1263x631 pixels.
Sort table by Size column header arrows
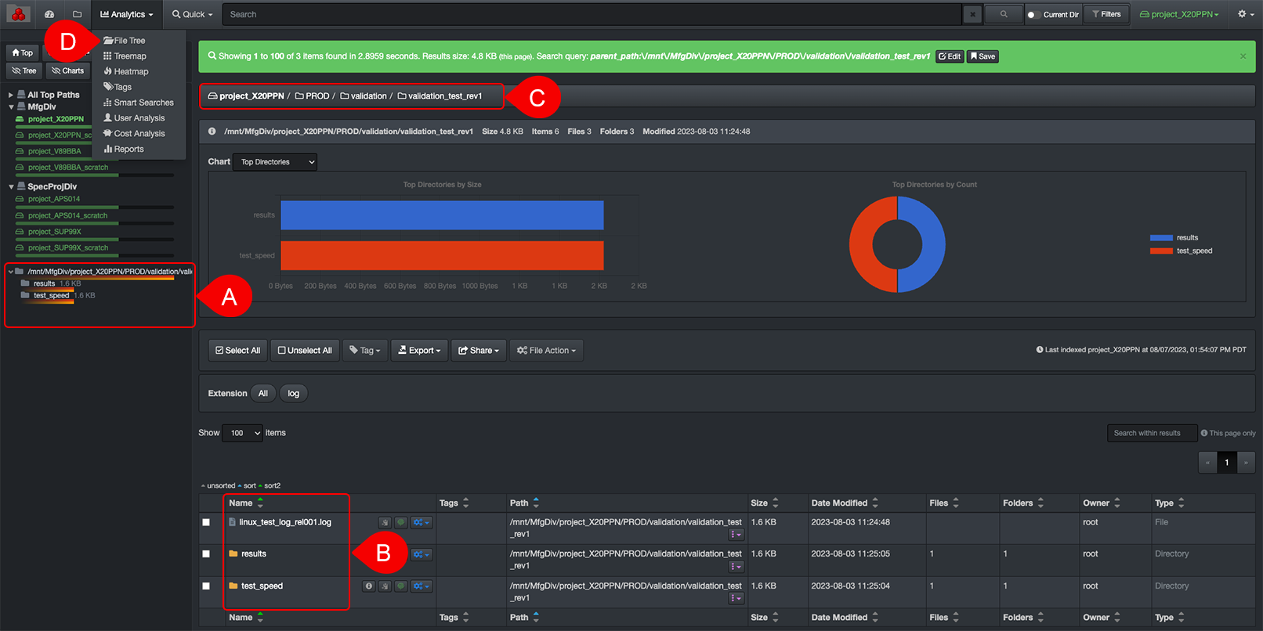tap(775, 503)
